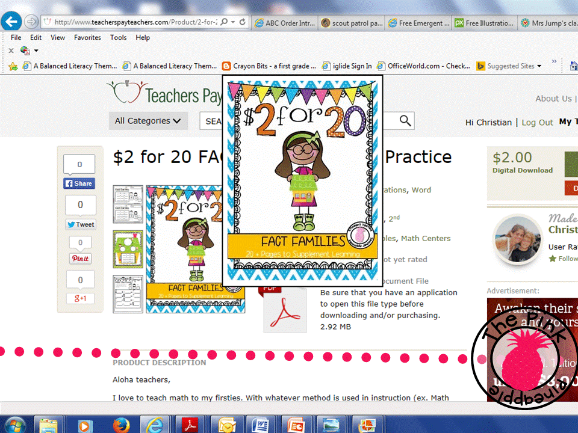Screen dimensions: 578x433
Task: Click the page refresh icon in address bar
Action: [242, 22]
